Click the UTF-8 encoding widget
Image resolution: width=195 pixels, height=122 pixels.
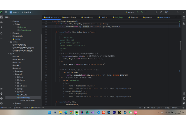(x=159, y=108)
